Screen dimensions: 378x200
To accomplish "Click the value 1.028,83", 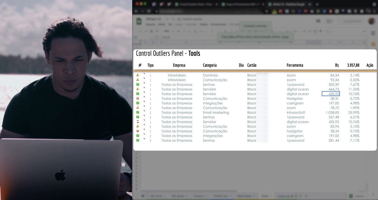I will tap(332, 112).
